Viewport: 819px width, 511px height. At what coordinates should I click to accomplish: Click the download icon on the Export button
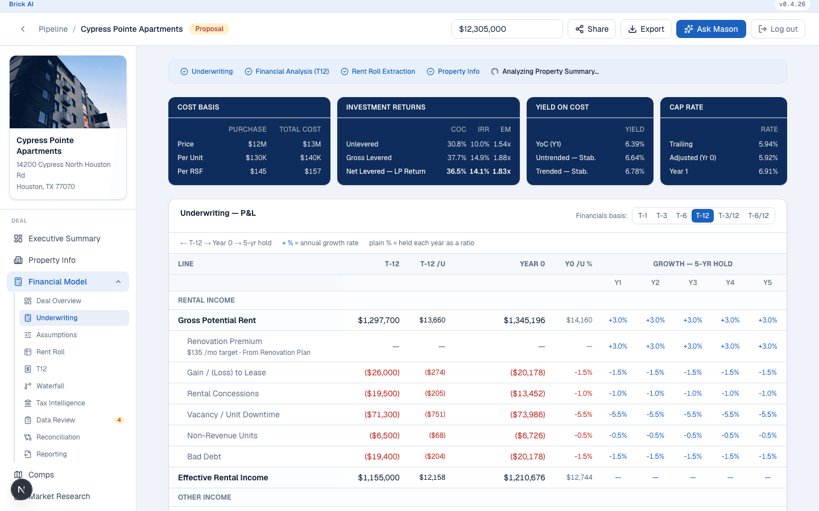(632, 29)
